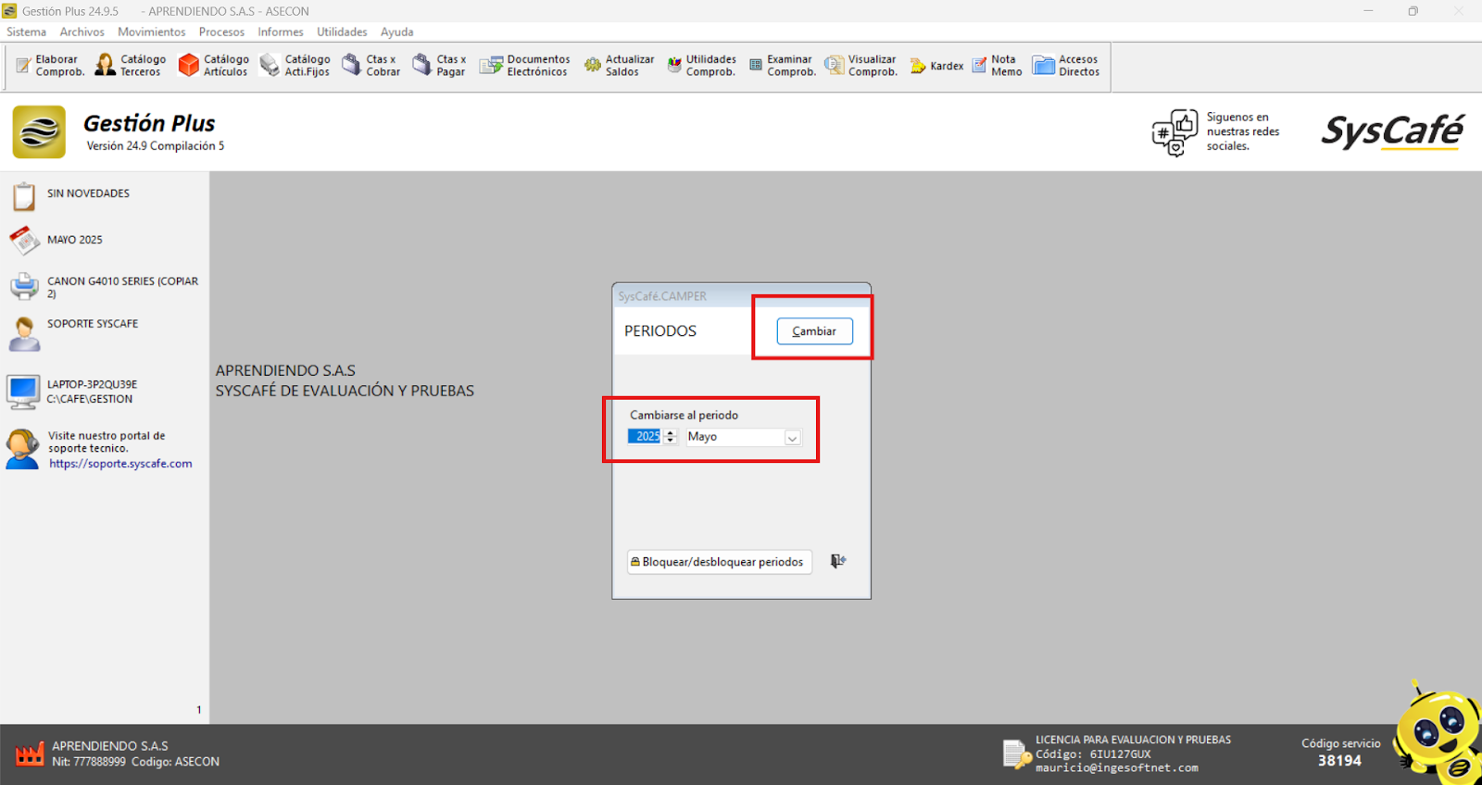This screenshot has width=1482, height=785.
Task: Open Ctas x Cobrar tool
Action: point(352,66)
